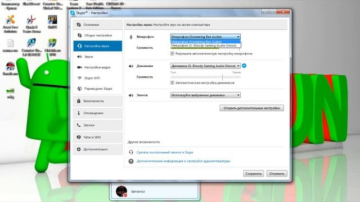Click the Skype logo in the title bar
This screenshot has height=202, width=360.
click(x=73, y=13)
